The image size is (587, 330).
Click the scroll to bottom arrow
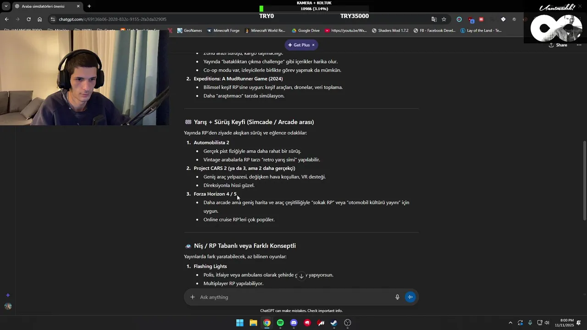pos(301,276)
